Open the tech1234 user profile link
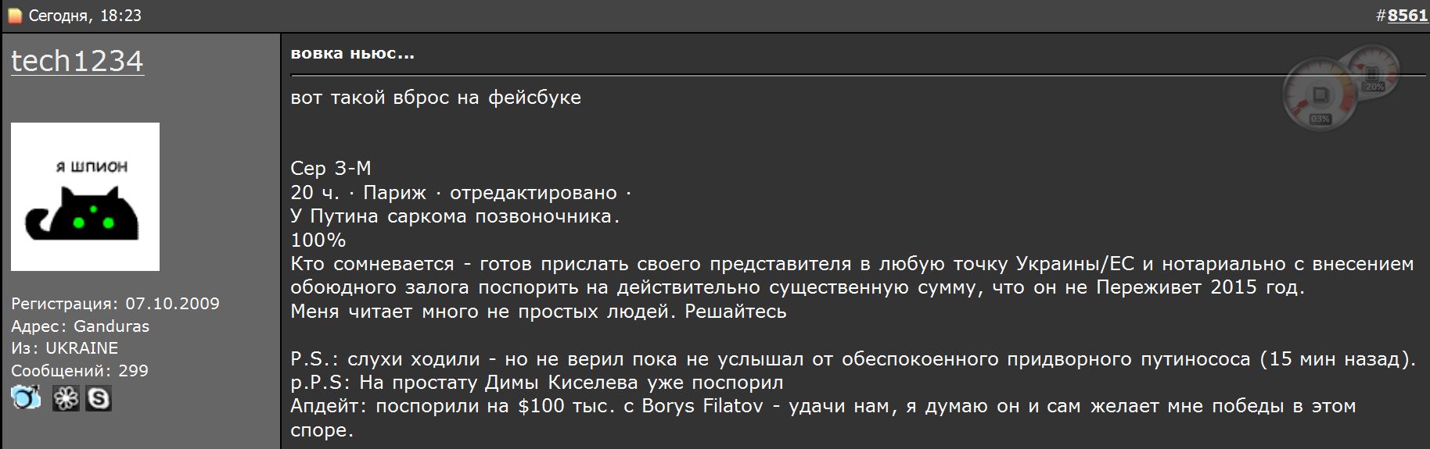Image resolution: width=1430 pixels, height=449 pixels. (x=77, y=61)
